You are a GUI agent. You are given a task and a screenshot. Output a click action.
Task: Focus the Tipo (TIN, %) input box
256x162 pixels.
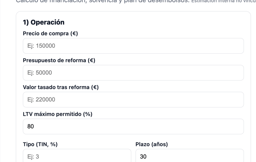click(x=77, y=155)
